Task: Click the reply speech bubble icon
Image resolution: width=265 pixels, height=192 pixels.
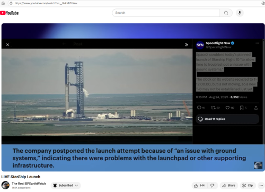Action: [199, 108]
